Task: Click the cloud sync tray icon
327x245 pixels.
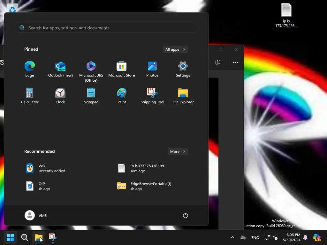Action: tap(243, 237)
